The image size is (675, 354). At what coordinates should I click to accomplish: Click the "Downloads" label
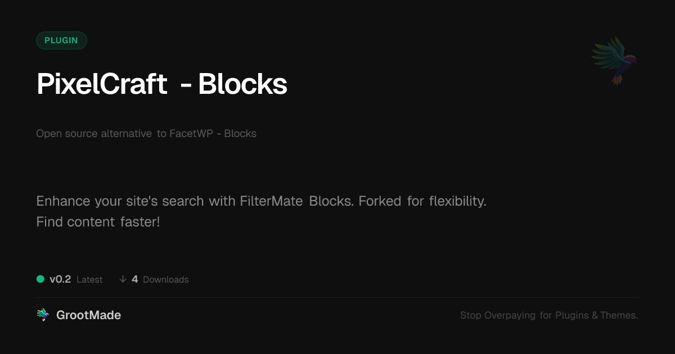(x=166, y=280)
